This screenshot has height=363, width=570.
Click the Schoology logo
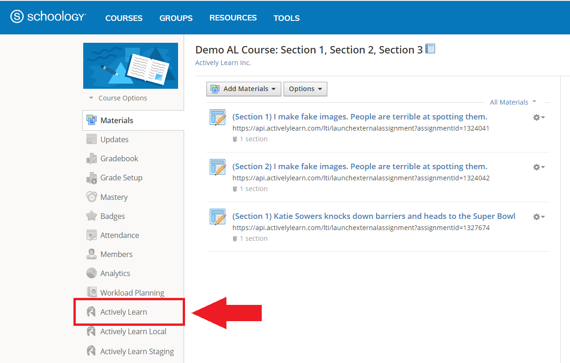pyautogui.click(x=48, y=17)
